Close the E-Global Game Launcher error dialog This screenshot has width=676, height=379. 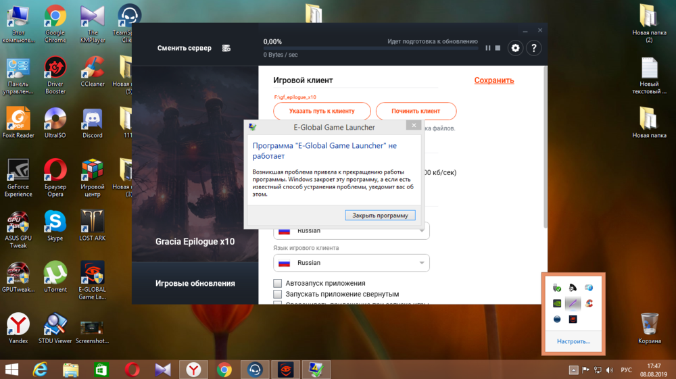point(414,126)
